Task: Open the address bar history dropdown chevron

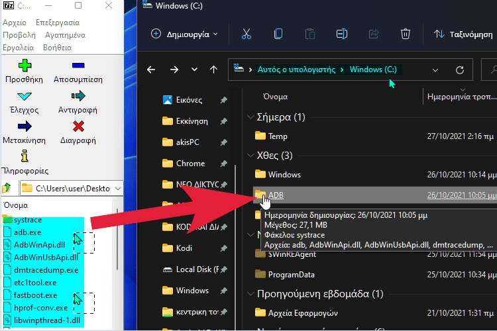Action: click(435, 70)
